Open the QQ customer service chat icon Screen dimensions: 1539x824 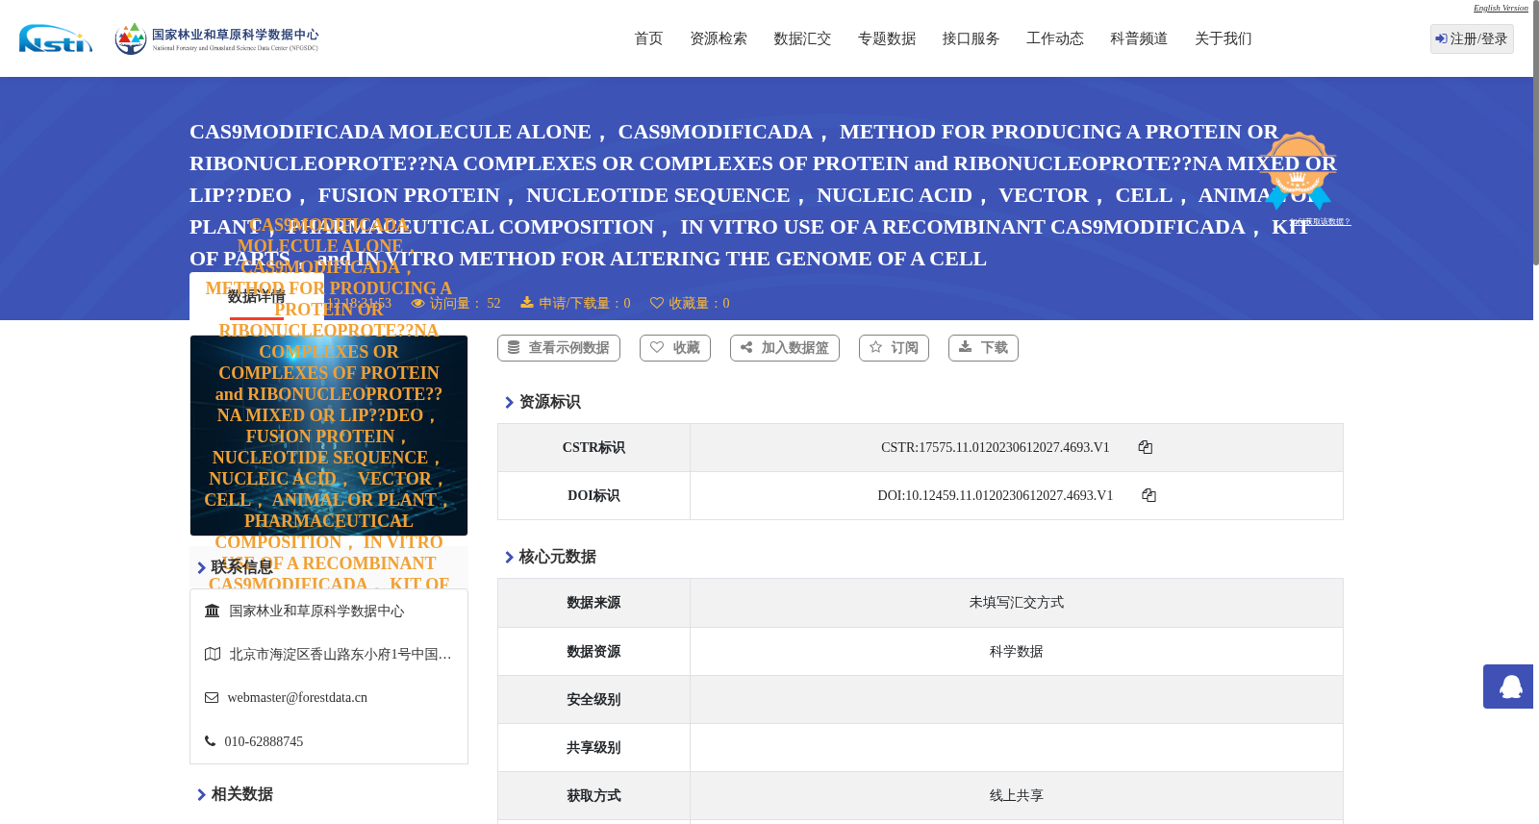click(1508, 687)
